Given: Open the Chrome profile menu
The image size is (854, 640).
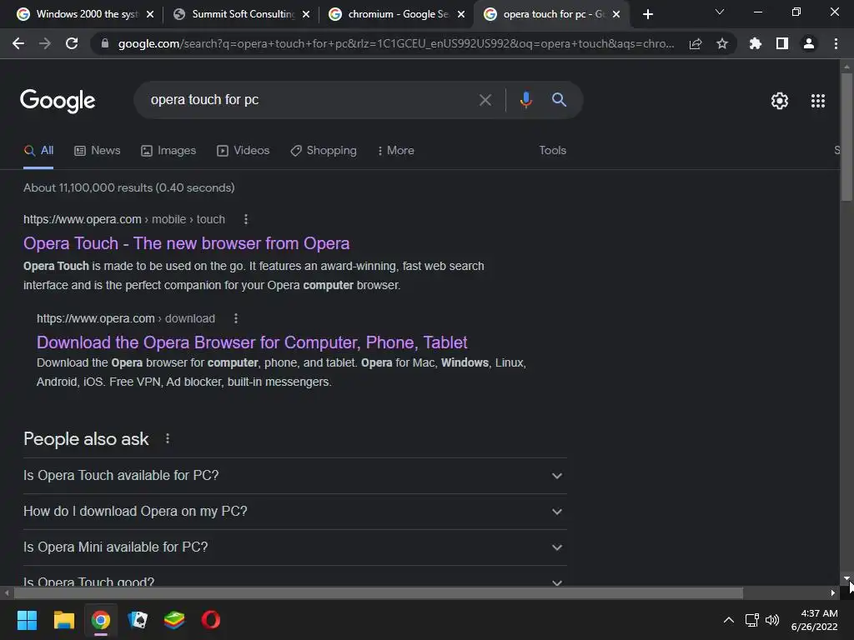Looking at the screenshot, I should click(809, 43).
